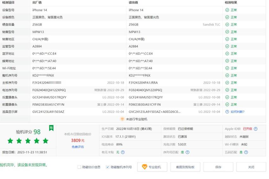Click the 已开启 Apple ID lock status

(x=247, y=129)
